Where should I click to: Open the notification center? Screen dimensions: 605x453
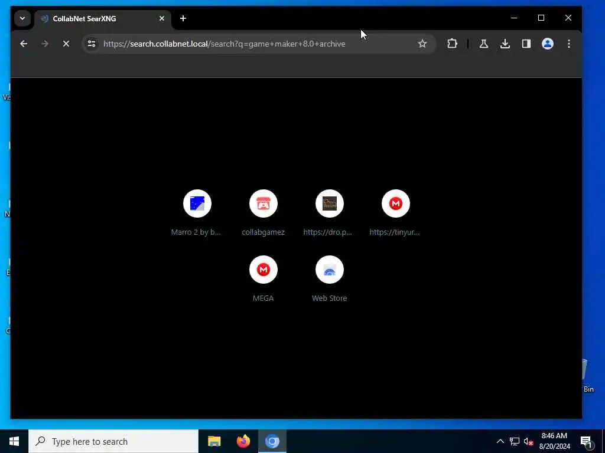point(586,441)
